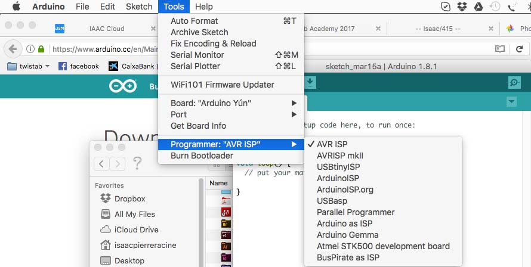Viewport: 531px width, 267px height.
Task: Select USBasp programmer
Action: [x=383, y=201]
